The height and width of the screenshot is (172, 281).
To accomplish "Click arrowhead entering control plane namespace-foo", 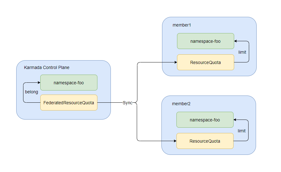I will [x=38, y=83].
